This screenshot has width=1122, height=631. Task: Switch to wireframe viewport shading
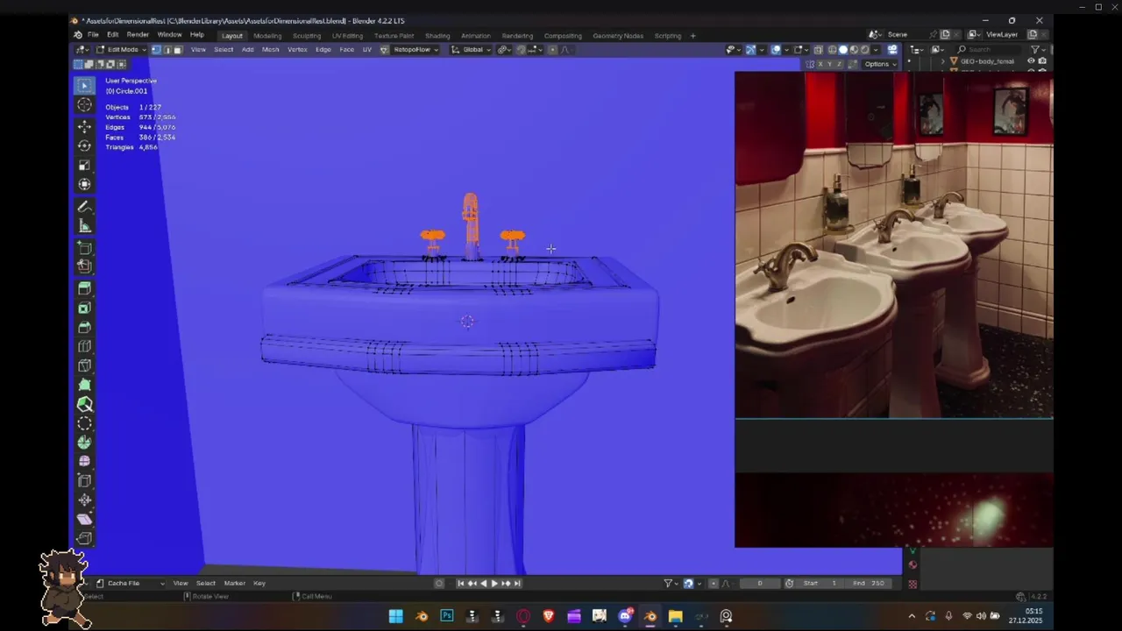tap(833, 50)
